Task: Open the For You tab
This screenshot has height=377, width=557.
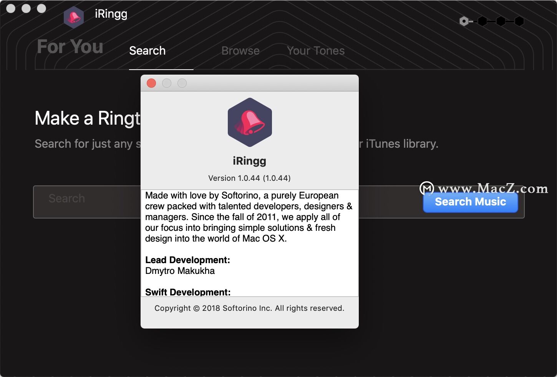Action: [70, 47]
